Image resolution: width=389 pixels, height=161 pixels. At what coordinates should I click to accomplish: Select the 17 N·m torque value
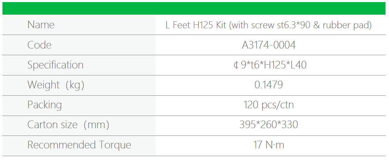[x=269, y=145]
